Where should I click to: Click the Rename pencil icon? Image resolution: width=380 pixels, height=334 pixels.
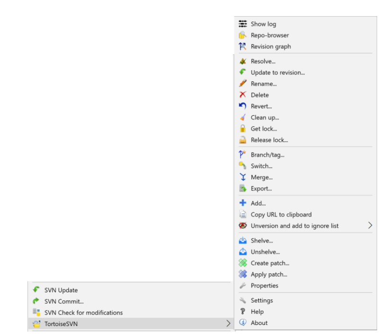tap(243, 84)
